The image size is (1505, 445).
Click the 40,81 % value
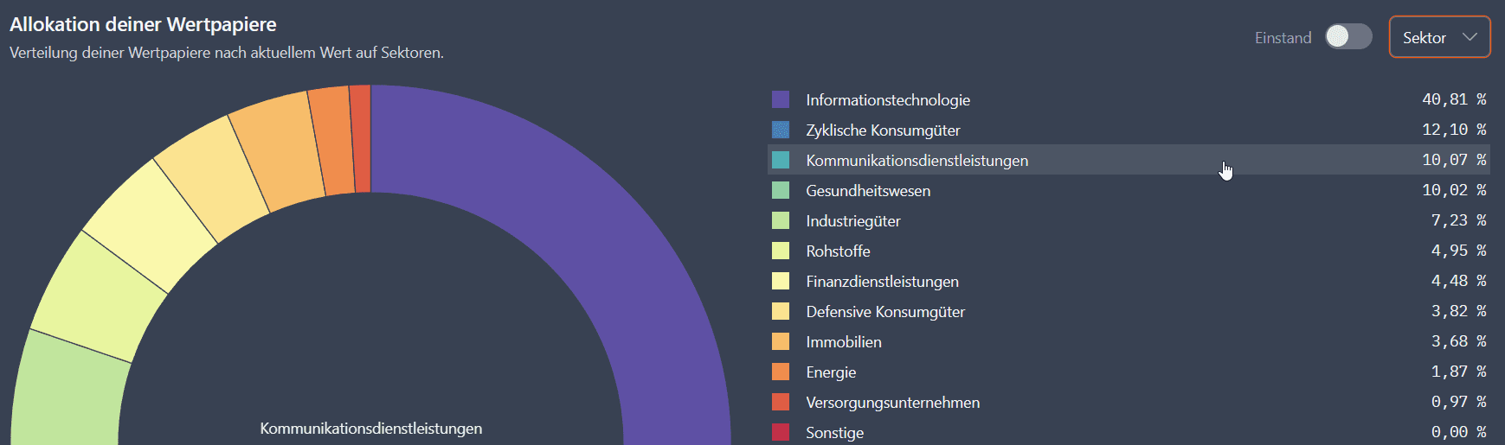point(1454,99)
